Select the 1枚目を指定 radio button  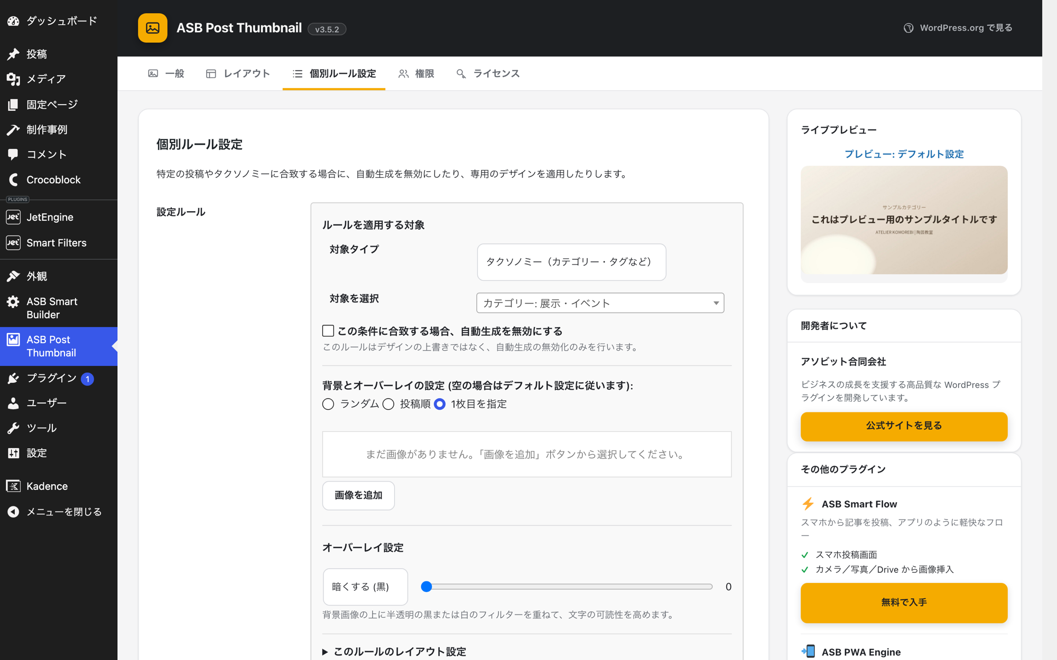coord(440,404)
